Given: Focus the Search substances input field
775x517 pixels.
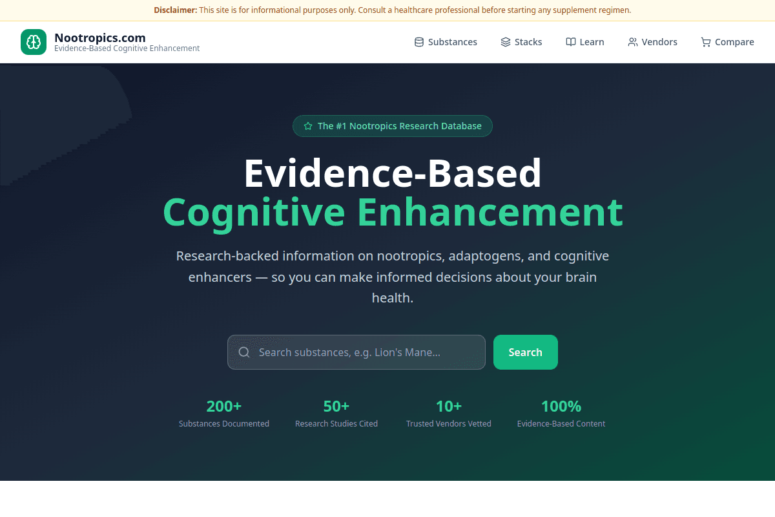Looking at the screenshot, I should click(356, 352).
